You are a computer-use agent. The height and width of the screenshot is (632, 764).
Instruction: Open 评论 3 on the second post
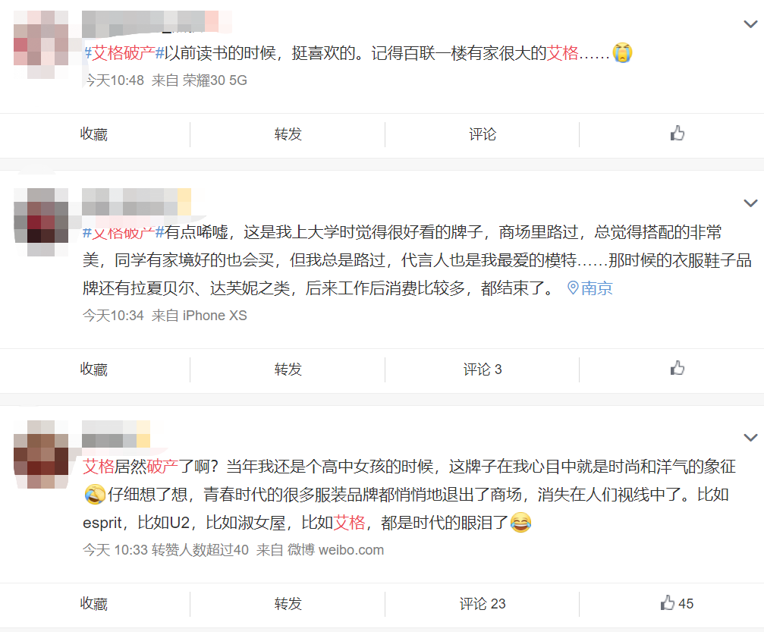[x=483, y=369]
